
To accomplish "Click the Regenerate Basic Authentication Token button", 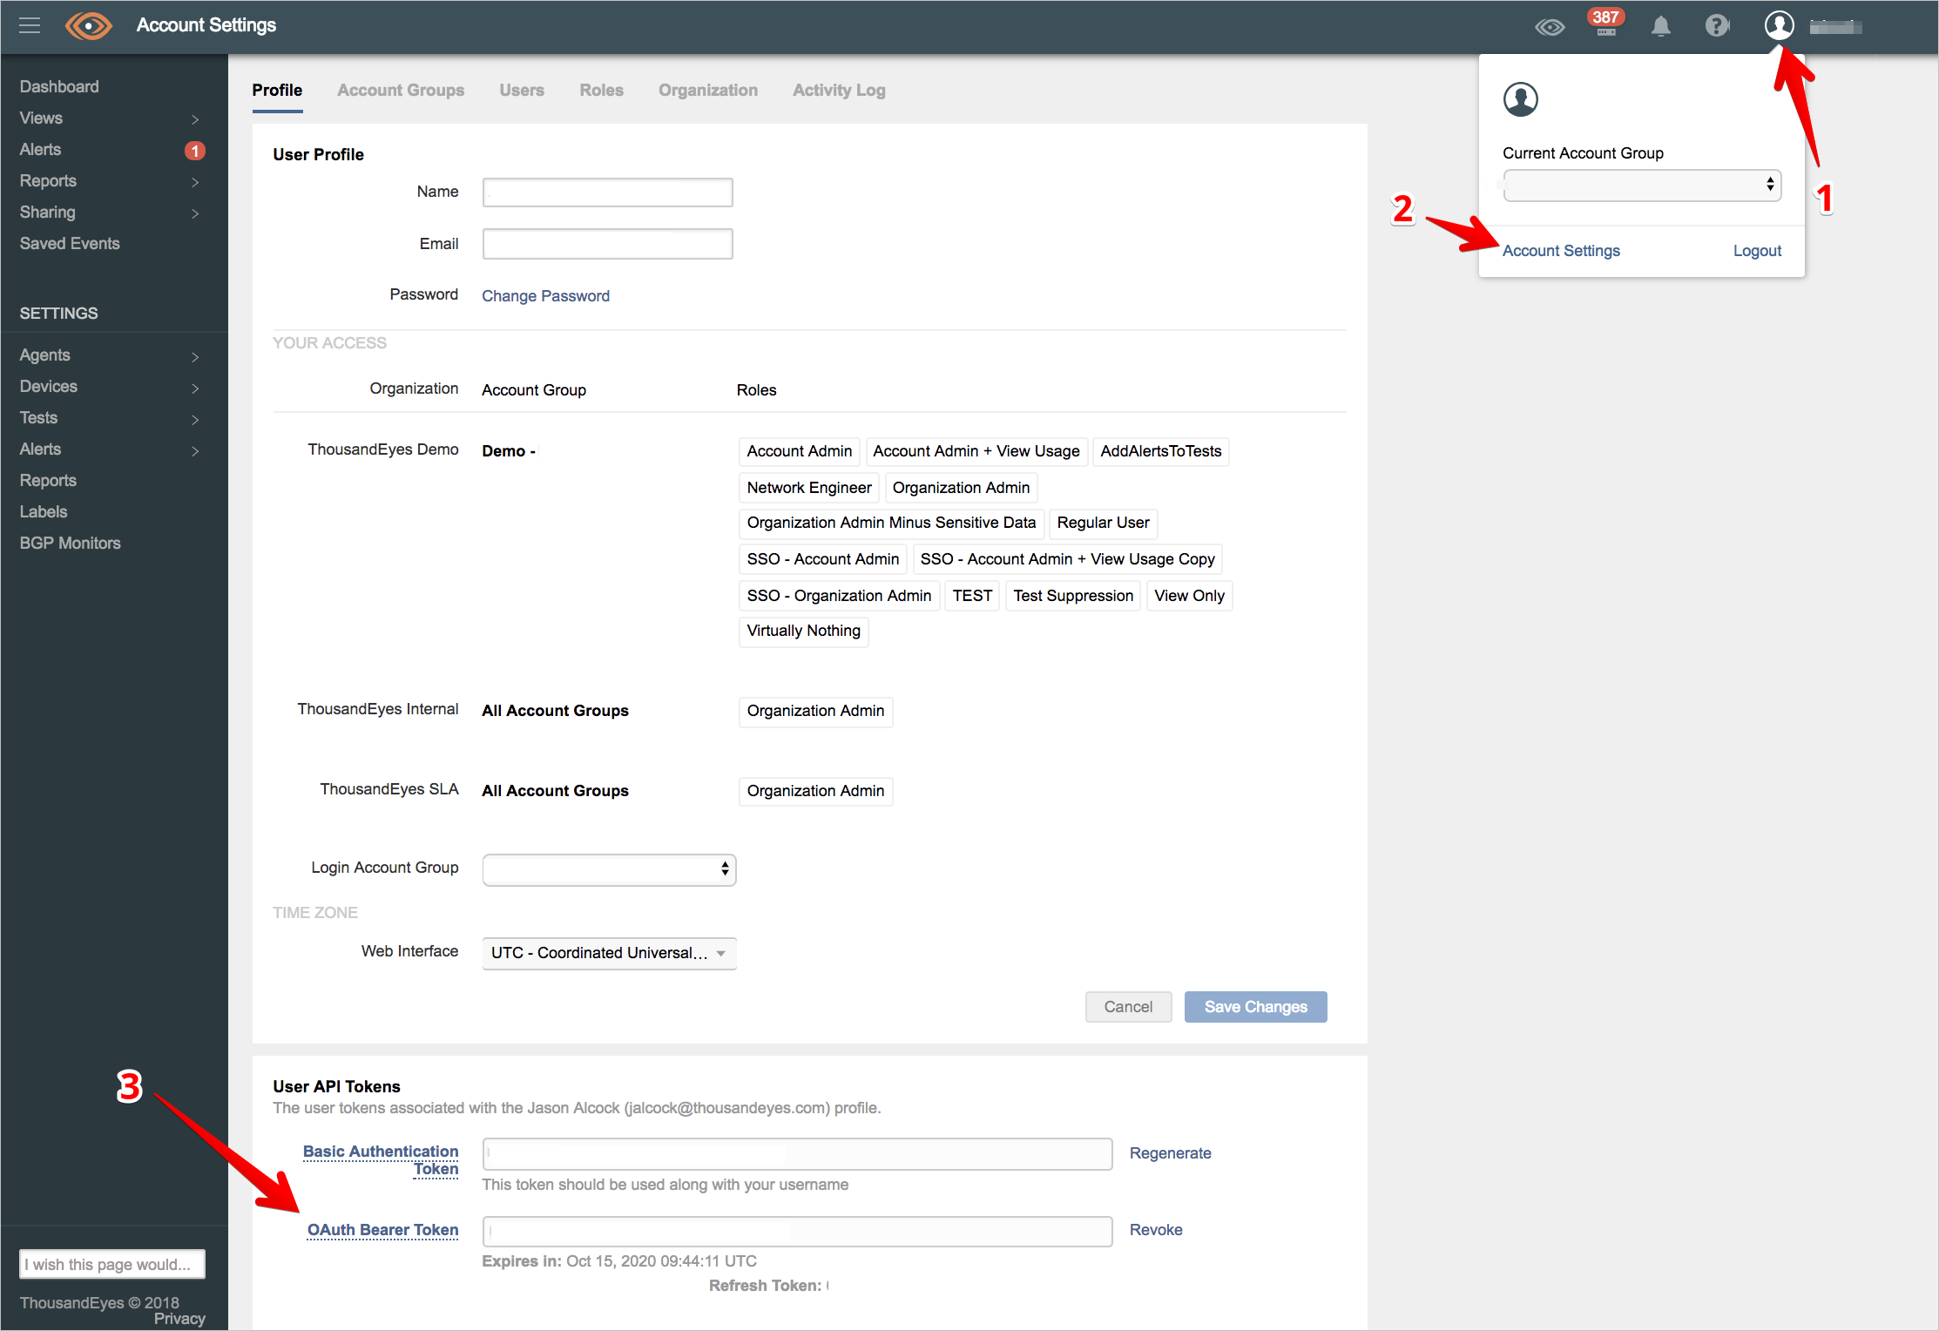I will point(1172,1152).
